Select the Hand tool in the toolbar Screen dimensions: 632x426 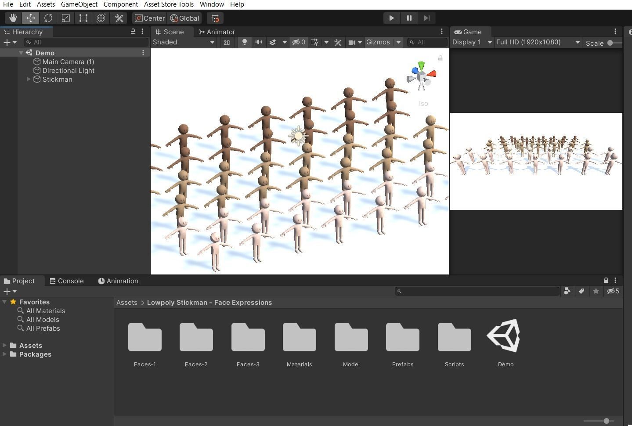click(x=13, y=18)
